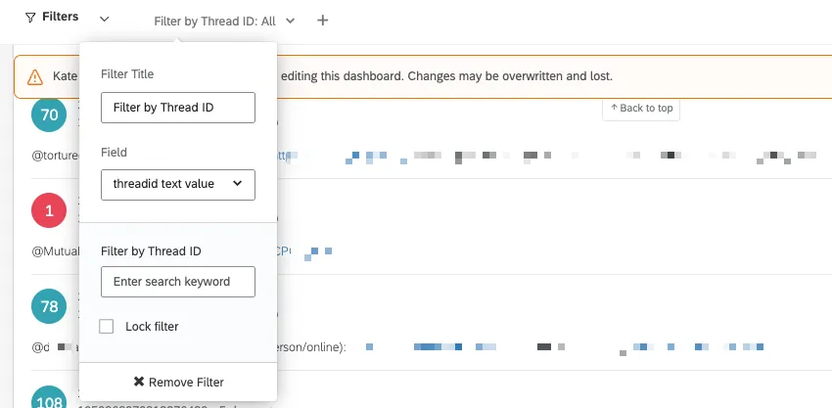This screenshot has height=408, width=832.
Task: Click the teal 108 score badge
Action: pyautogui.click(x=49, y=399)
